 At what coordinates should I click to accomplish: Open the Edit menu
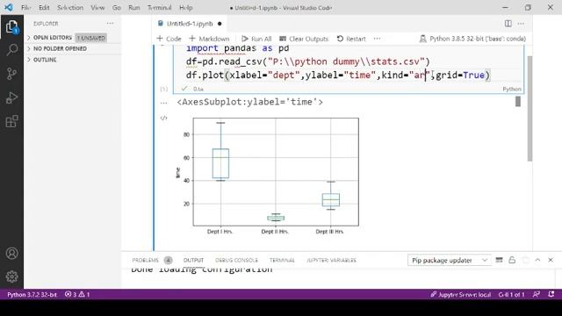pyautogui.click(x=44, y=8)
